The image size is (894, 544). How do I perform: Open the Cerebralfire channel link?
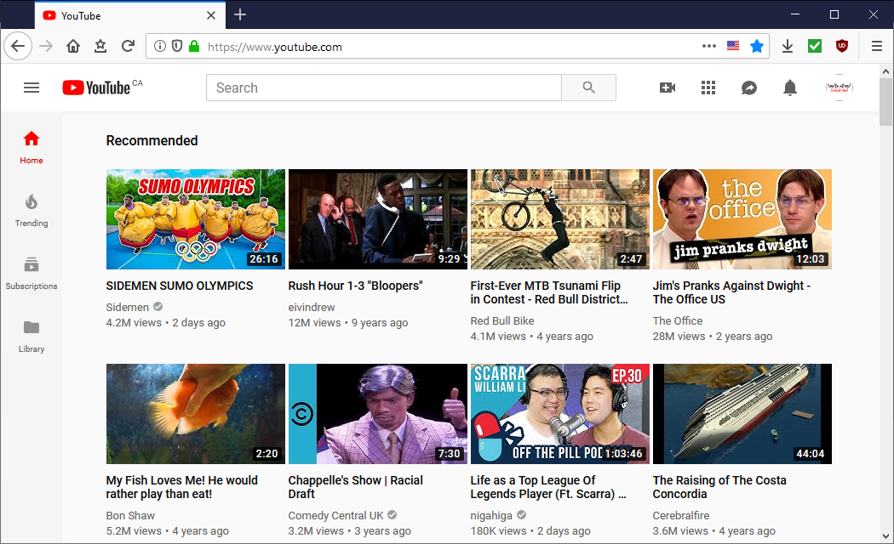[x=681, y=516]
